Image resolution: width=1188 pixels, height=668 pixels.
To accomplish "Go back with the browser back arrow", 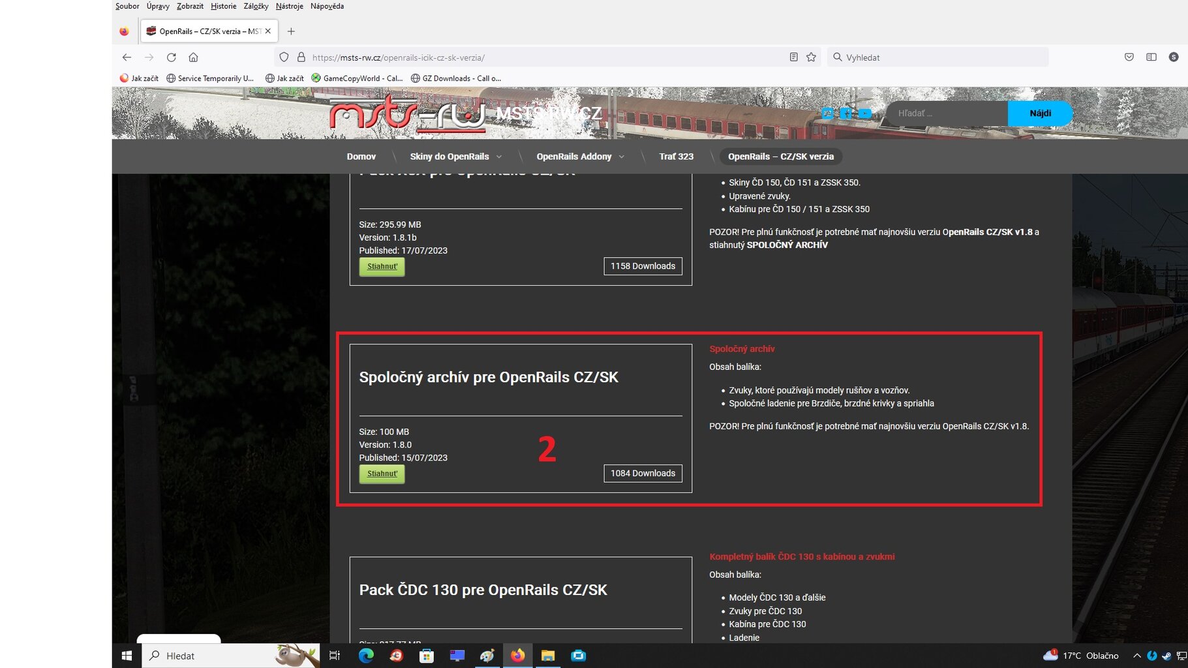I will (x=127, y=57).
